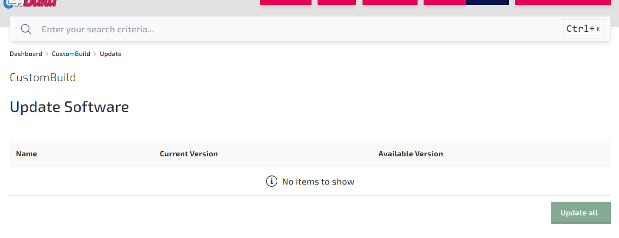Screen dimensions: 619x238
Task: Focus the search criteria input field
Action: click(x=298, y=29)
